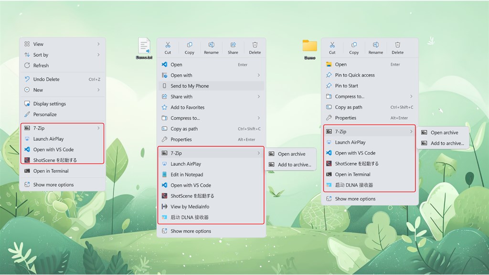
Task: Click the Refresh entry in desktop menu
Action: pyautogui.click(x=63, y=65)
